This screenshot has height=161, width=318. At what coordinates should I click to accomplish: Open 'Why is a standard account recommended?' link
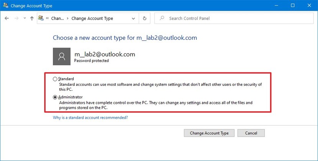coord(90,118)
